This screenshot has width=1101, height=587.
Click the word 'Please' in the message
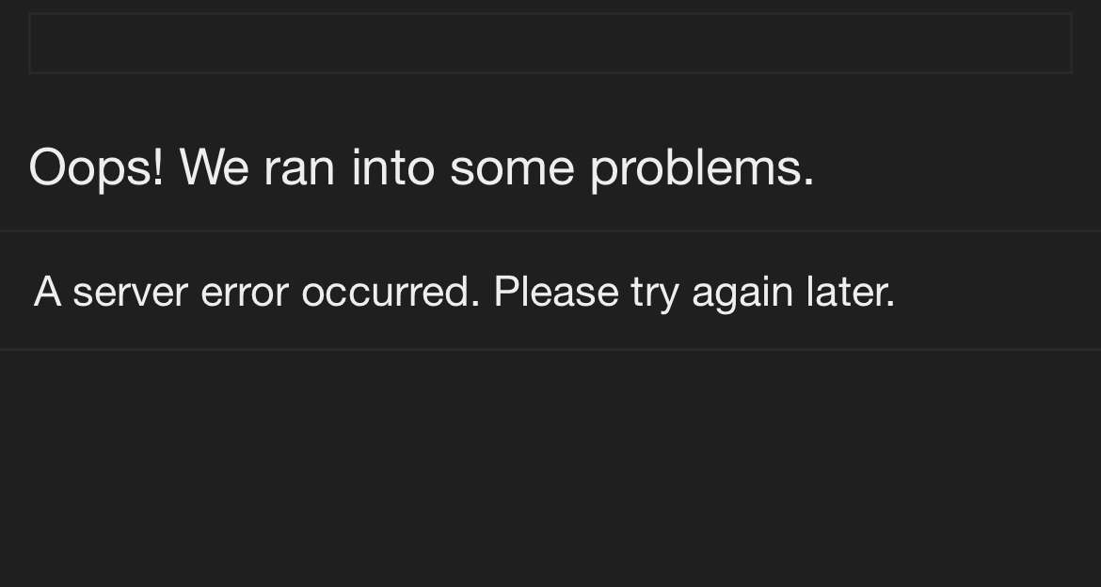556,292
